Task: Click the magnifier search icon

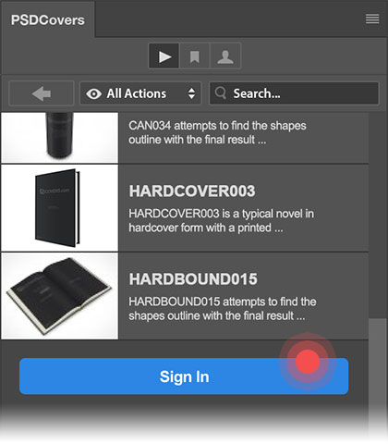Action: pyautogui.click(x=221, y=92)
